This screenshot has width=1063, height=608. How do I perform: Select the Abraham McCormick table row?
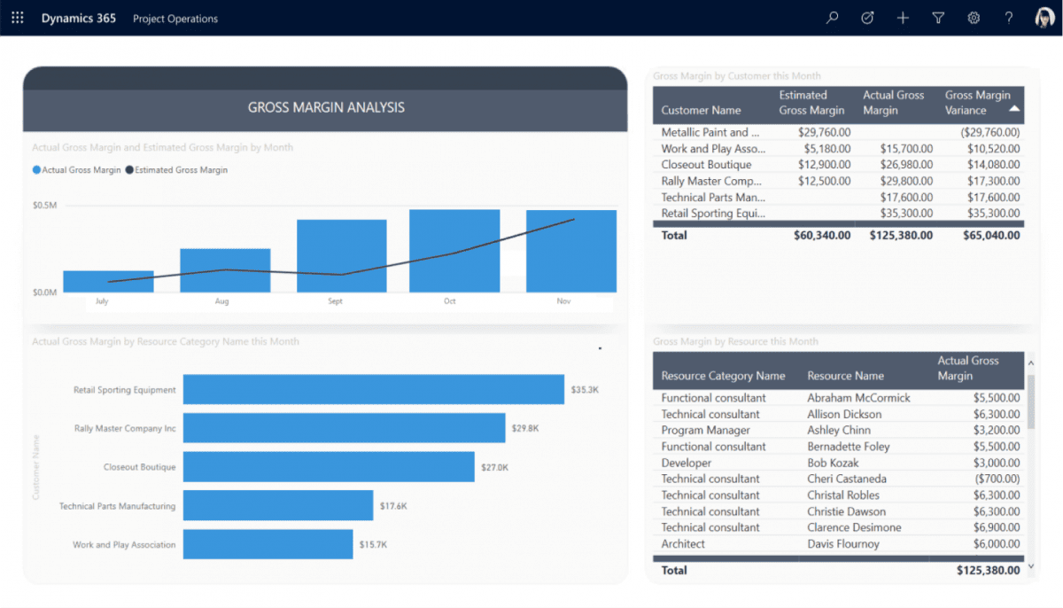(840, 398)
